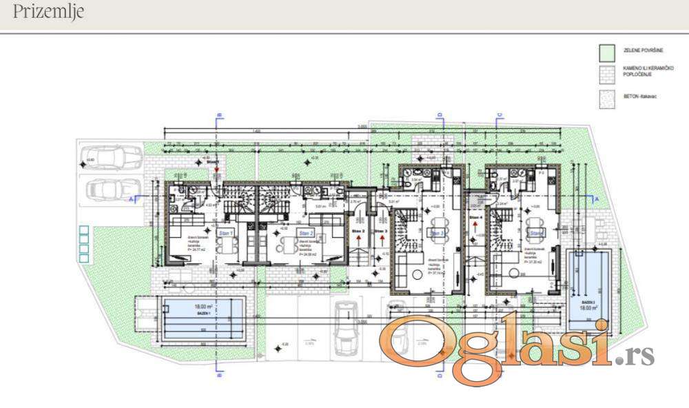Screen dimensions: 689x408
Task: Click the Beton legend pattern swatch
Action: point(606,99)
